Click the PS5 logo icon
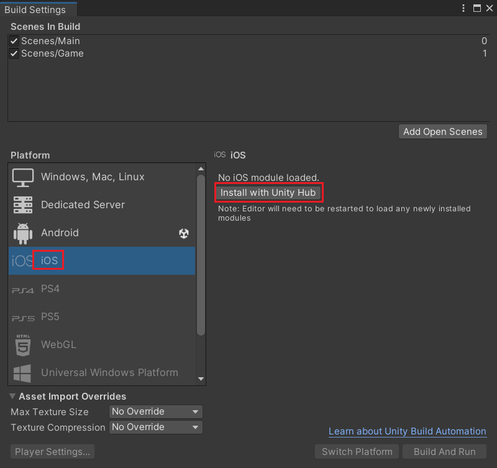Image resolution: width=497 pixels, height=468 pixels. coord(23,318)
